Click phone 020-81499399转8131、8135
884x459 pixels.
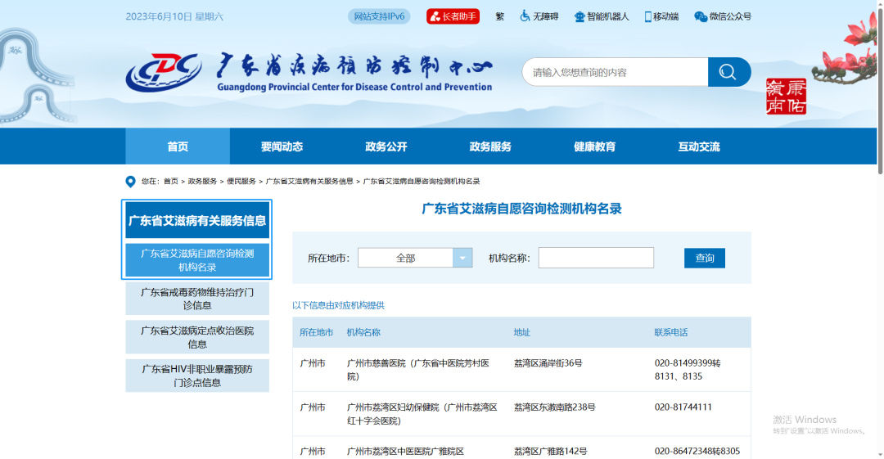click(688, 370)
